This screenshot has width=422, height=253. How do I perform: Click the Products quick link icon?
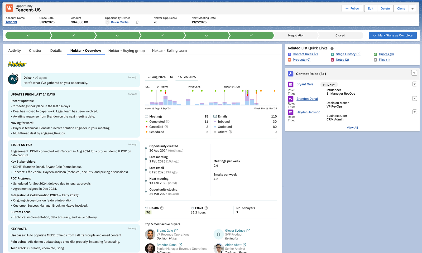click(x=290, y=60)
